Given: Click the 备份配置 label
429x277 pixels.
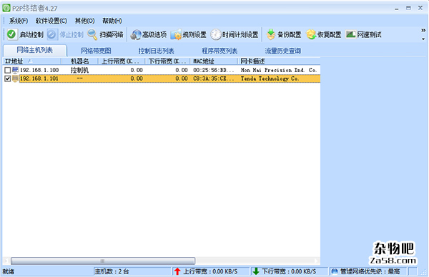Looking at the screenshot, I should coord(290,35).
